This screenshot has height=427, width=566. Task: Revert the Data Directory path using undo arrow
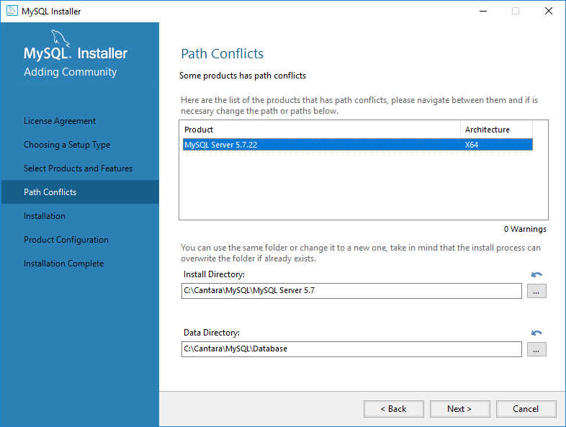[536, 333]
